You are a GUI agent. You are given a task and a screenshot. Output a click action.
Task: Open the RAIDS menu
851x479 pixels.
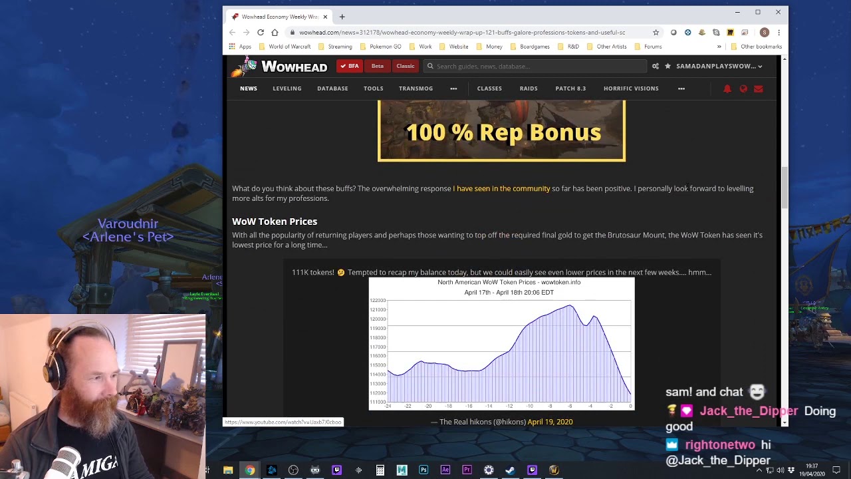click(x=529, y=88)
